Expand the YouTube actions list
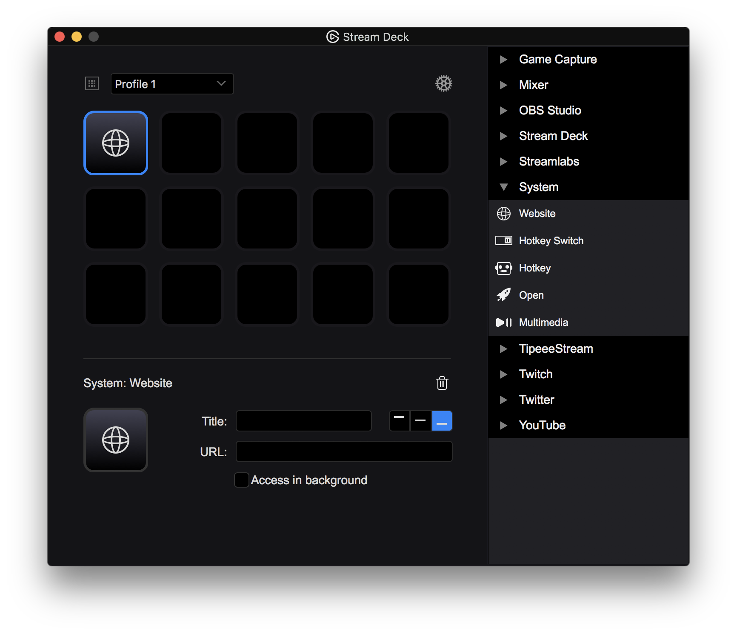Image resolution: width=737 pixels, height=634 pixels. click(504, 426)
